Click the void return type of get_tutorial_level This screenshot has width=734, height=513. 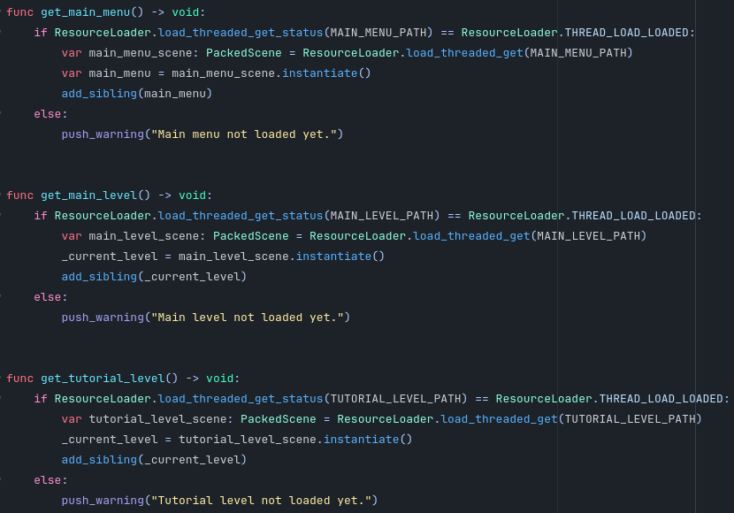pos(220,379)
